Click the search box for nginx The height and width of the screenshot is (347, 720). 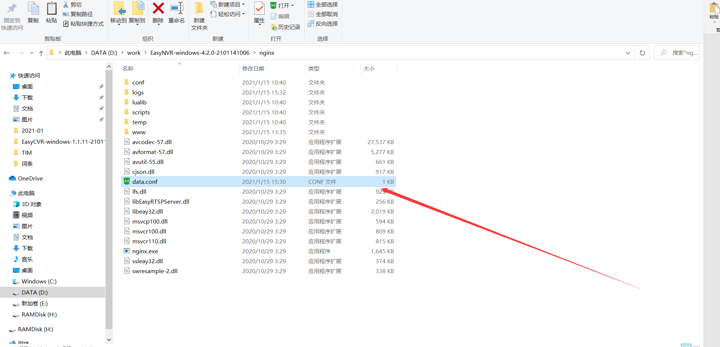677,53
